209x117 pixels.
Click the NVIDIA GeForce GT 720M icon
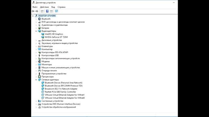(43, 37)
